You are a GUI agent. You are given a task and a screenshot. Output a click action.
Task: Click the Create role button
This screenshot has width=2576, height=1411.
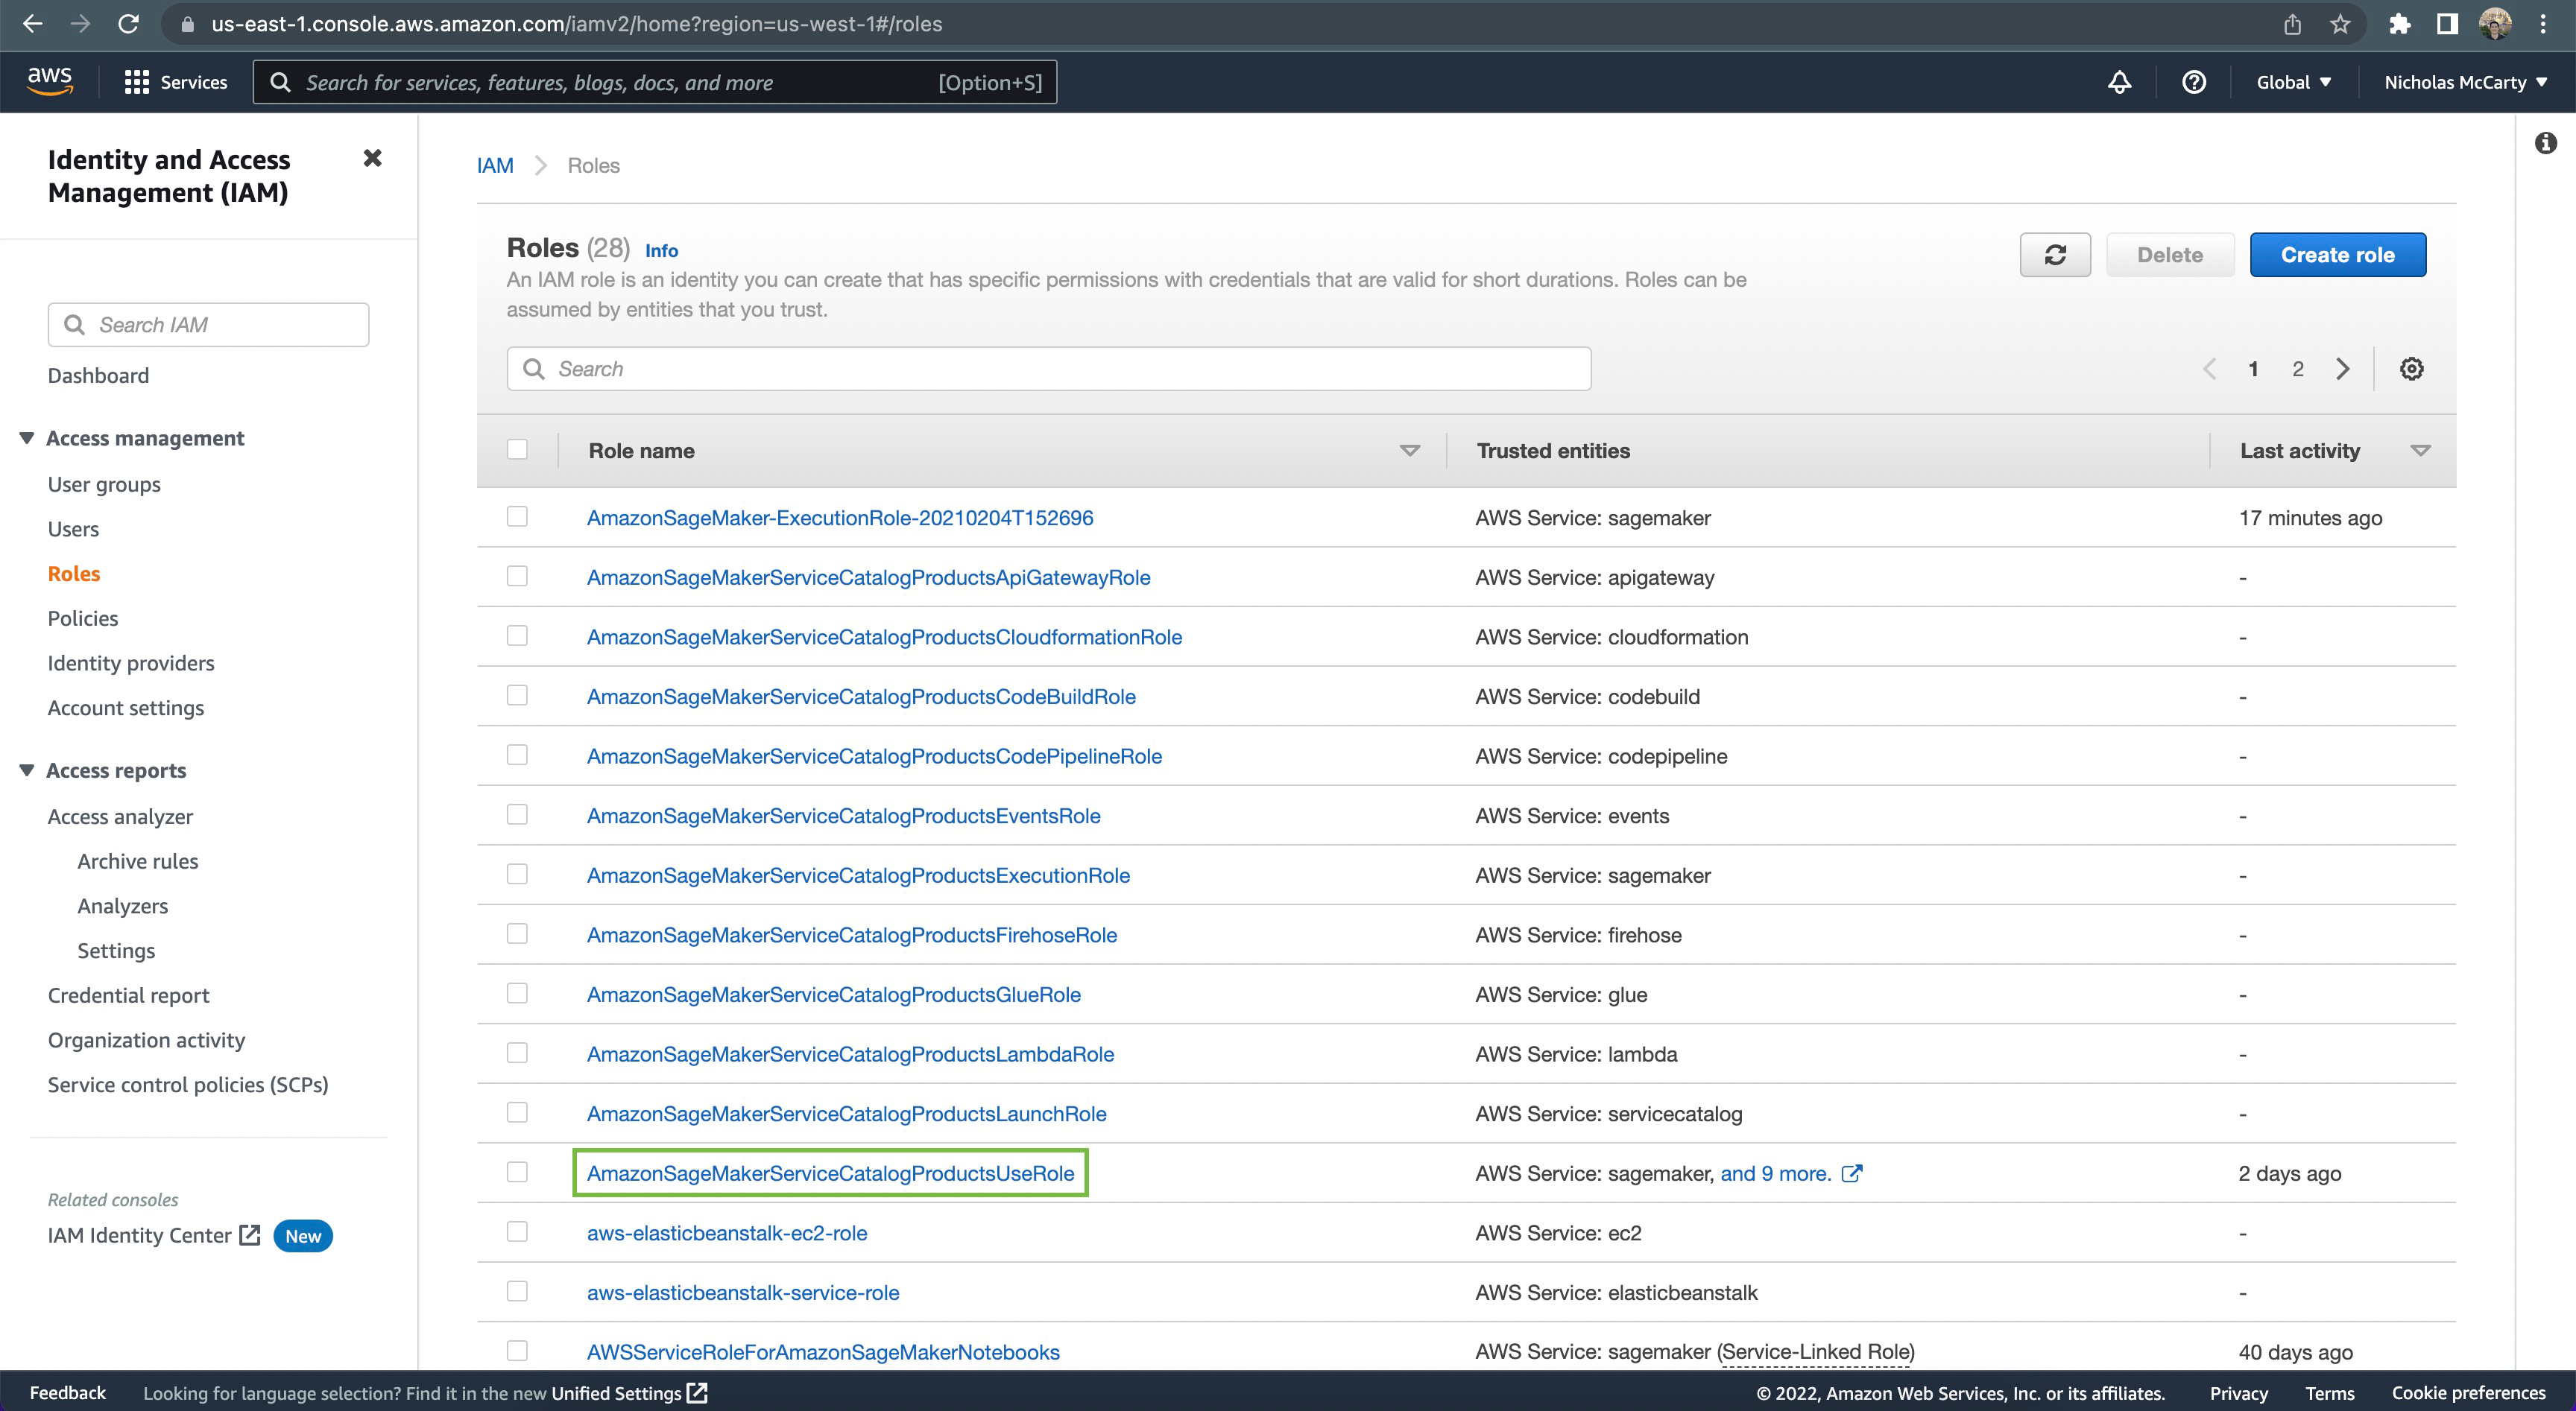[2337, 255]
